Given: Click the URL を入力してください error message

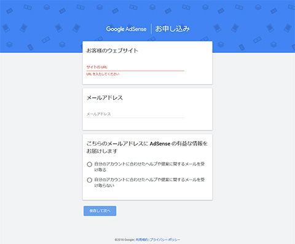Looking at the screenshot, I should 103,74.
